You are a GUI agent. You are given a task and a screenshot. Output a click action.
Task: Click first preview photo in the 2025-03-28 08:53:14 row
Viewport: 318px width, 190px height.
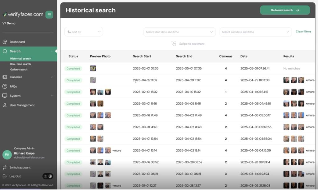[x=93, y=162]
